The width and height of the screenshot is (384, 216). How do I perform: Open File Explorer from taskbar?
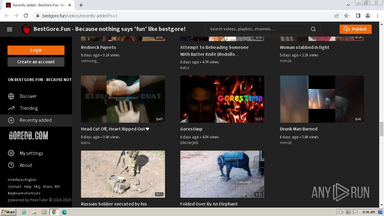[34, 212]
